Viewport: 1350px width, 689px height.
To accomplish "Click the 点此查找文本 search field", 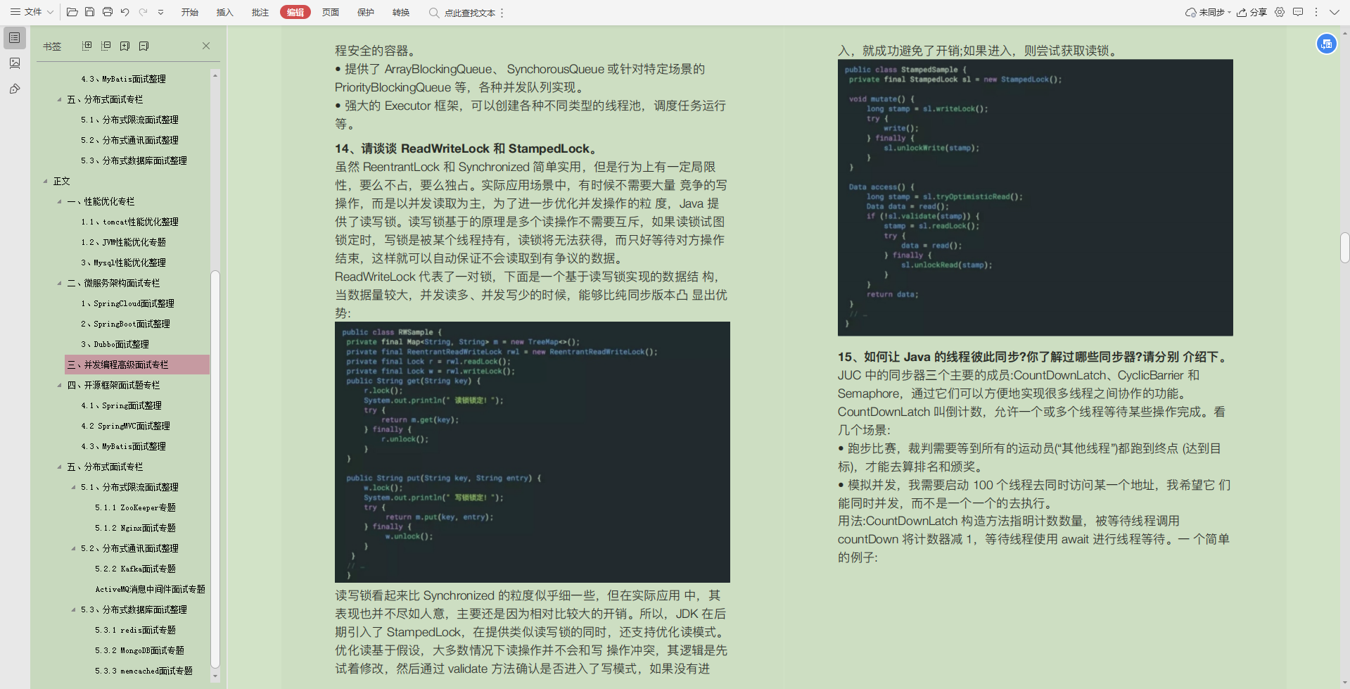I will [462, 13].
